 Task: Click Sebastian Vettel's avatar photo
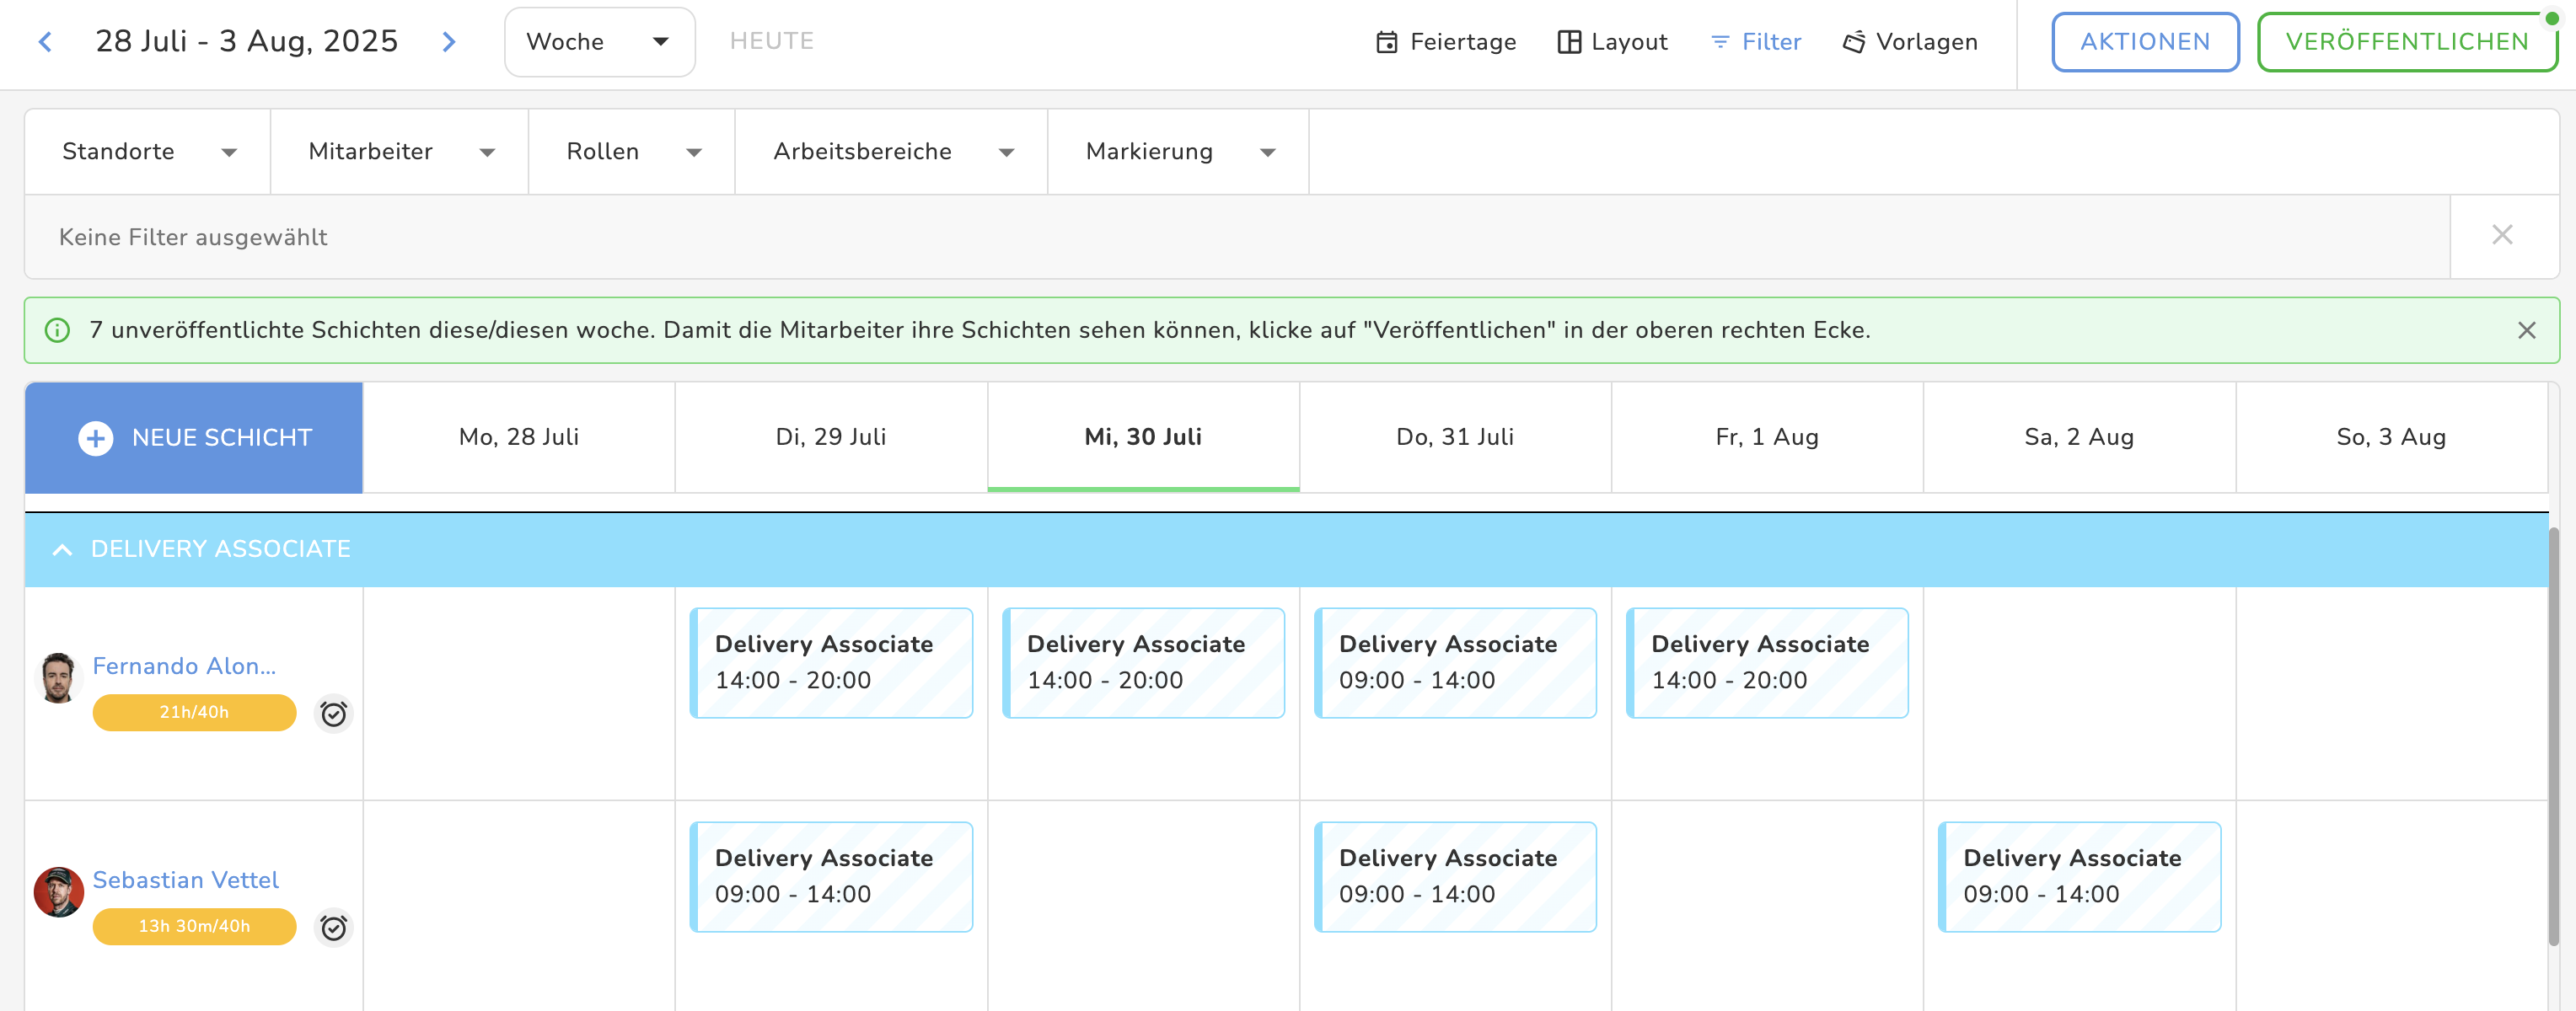coord(58,892)
